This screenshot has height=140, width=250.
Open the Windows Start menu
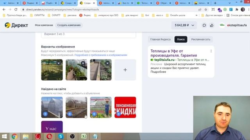click(x=4, y=136)
